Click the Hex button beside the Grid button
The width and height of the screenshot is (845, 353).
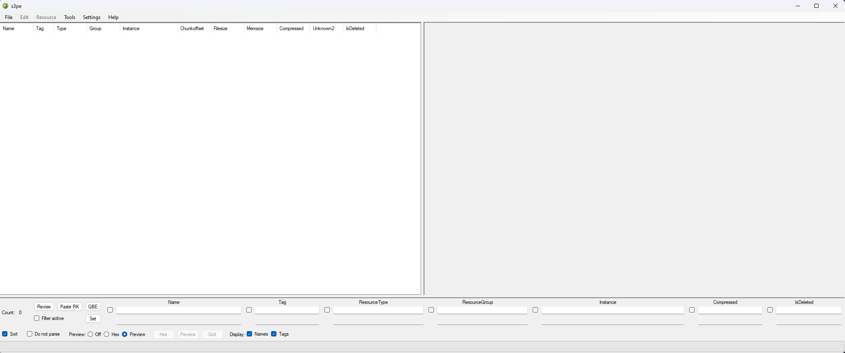(164, 334)
